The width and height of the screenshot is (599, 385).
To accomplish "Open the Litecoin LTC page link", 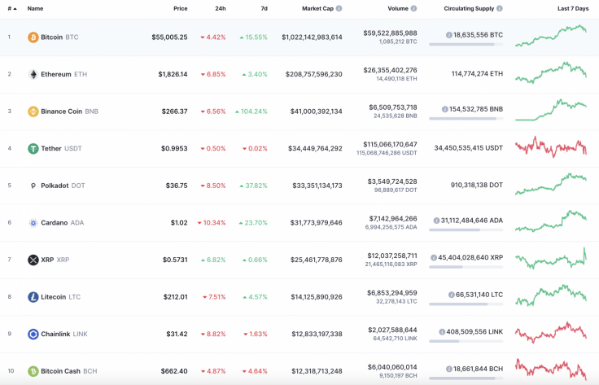I will 61,297.
